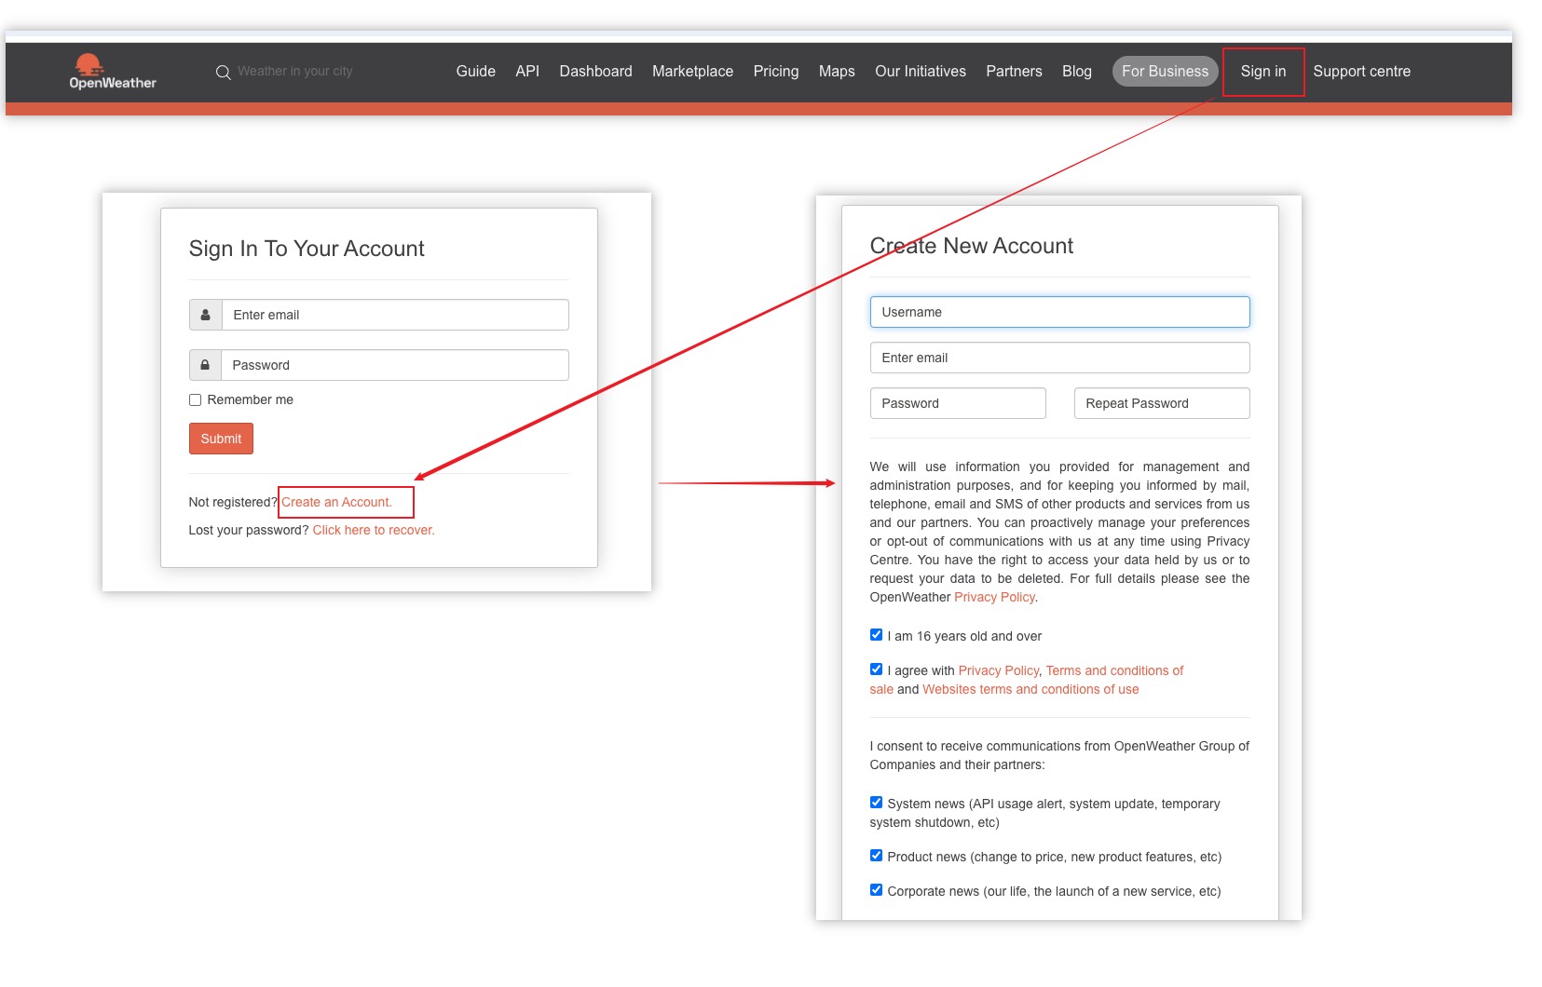Click Password field in Create New Account

pos(958,403)
